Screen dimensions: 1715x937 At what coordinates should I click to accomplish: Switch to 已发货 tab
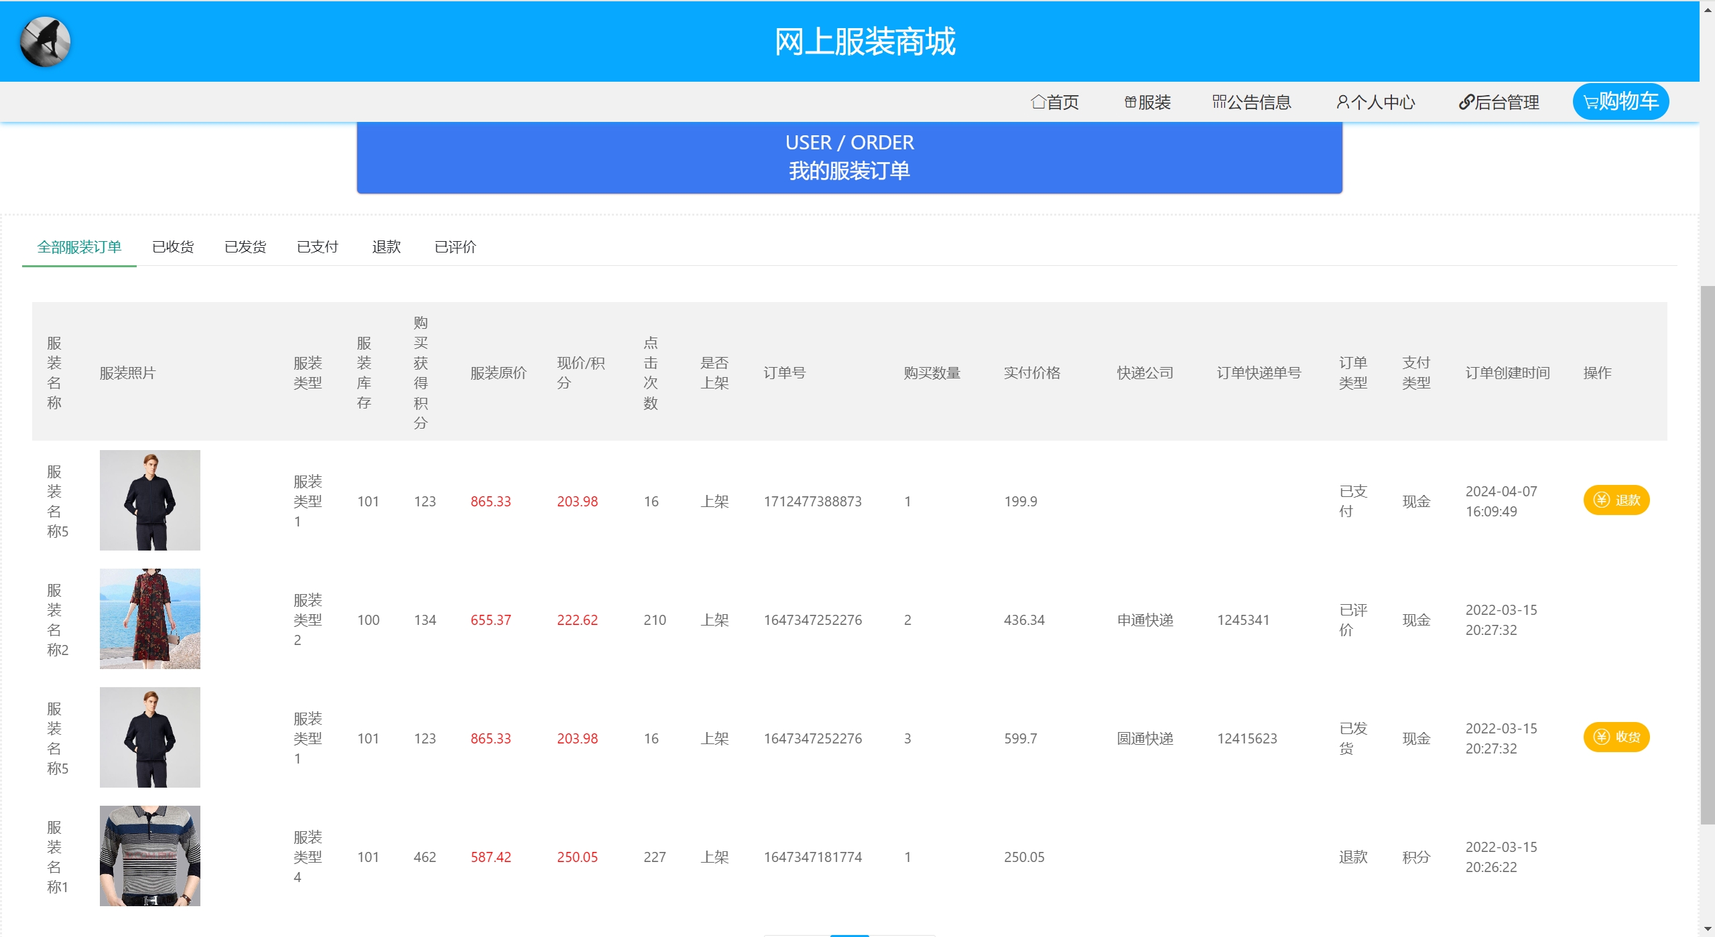click(245, 247)
